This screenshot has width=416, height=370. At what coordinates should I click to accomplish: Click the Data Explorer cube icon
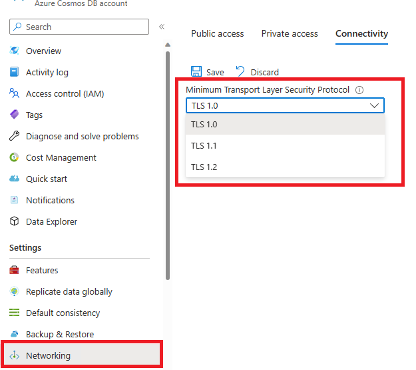tap(14, 222)
